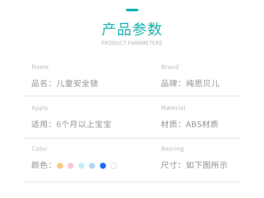
Task: Choose the white color swatch
Action: (113, 166)
